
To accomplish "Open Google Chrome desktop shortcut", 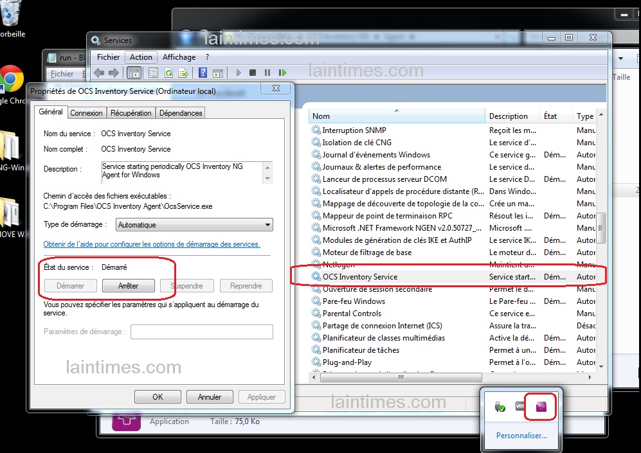I will coord(12,79).
